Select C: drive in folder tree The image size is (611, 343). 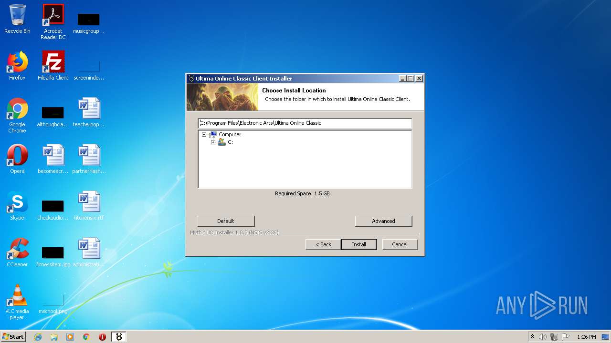(230, 142)
